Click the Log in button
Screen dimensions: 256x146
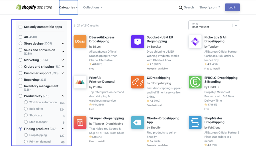pyautogui.click(x=232, y=7)
